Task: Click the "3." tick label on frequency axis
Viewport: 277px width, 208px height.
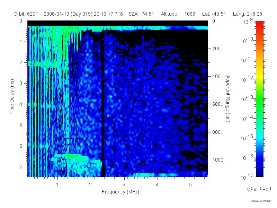Action: (x=125, y=185)
